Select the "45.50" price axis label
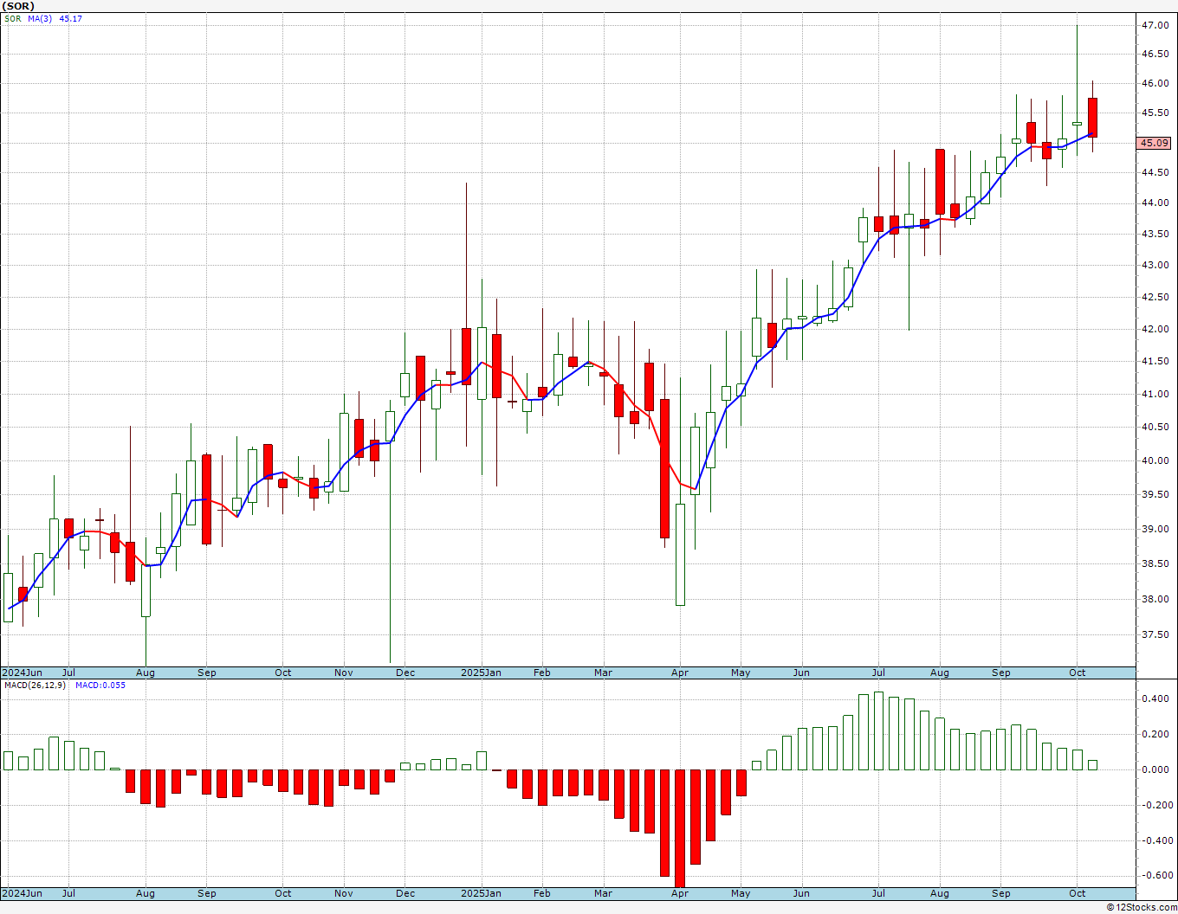 1155,113
